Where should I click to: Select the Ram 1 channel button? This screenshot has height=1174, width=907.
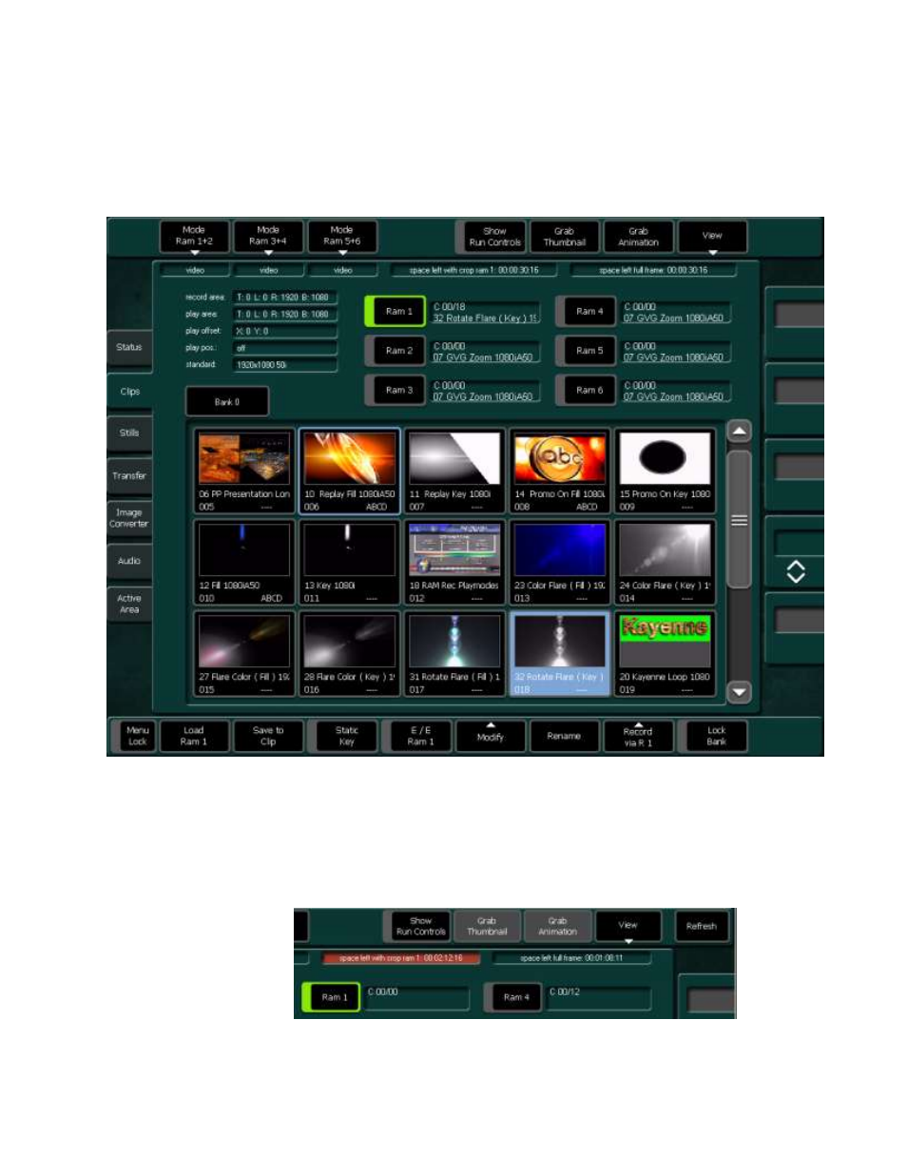point(396,312)
